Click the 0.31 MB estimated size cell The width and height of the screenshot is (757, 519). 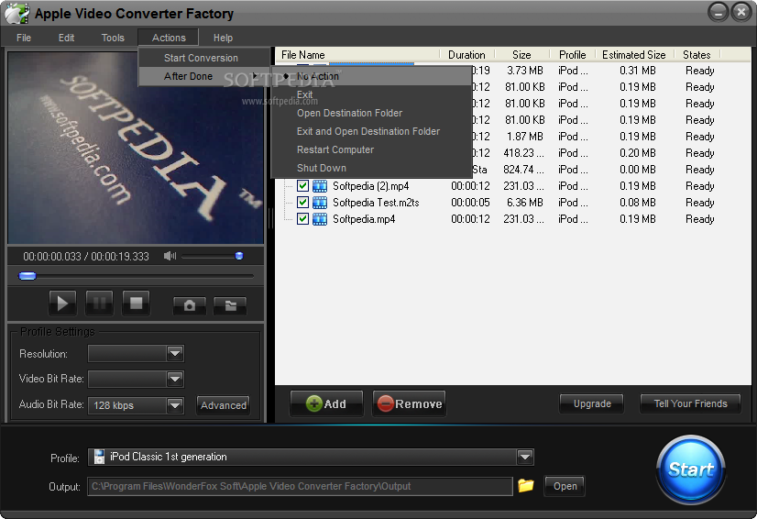click(637, 71)
